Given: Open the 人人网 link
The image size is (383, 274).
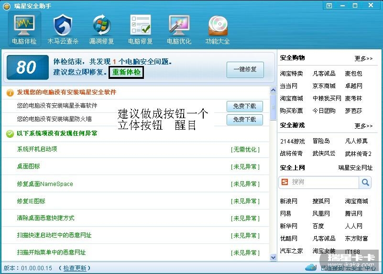Looking at the screenshot, I should (353, 226).
